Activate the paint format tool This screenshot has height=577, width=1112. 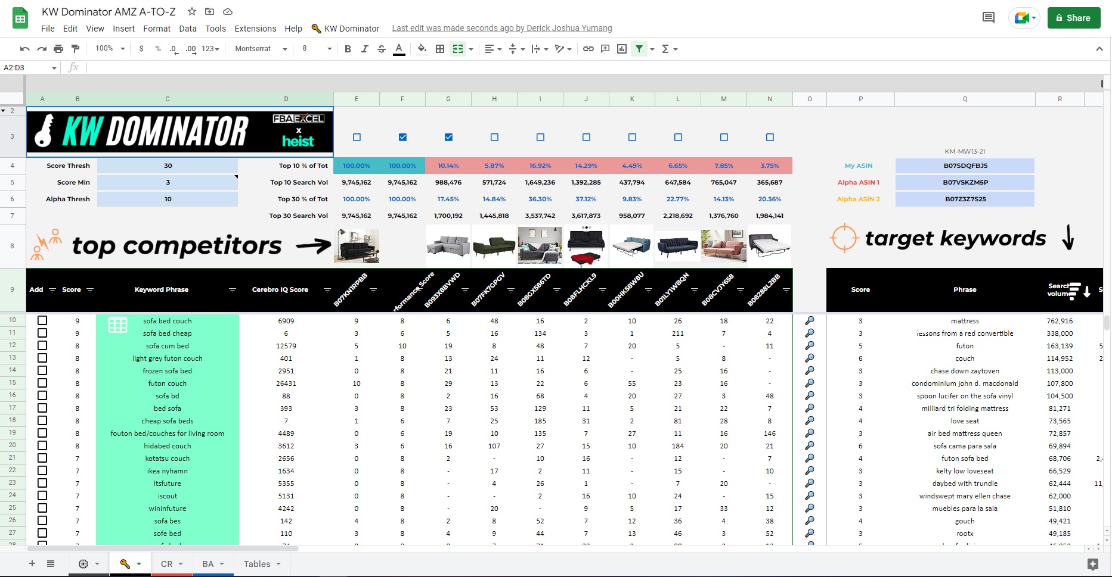click(x=75, y=49)
